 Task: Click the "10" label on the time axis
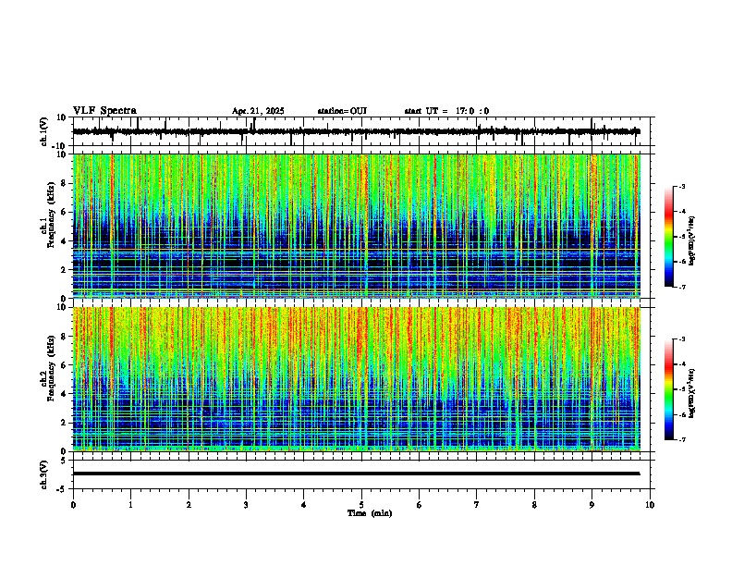(x=650, y=505)
